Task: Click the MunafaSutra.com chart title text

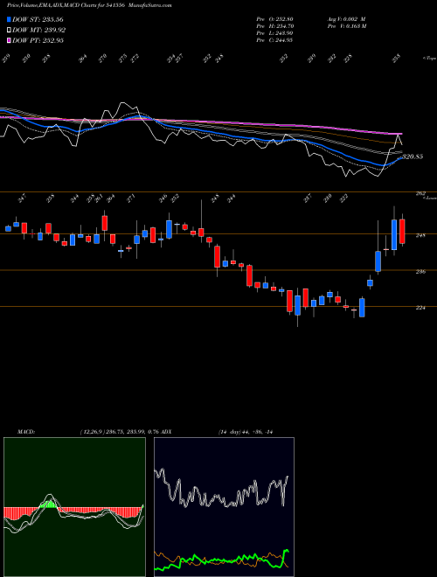Action: pos(152,5)
